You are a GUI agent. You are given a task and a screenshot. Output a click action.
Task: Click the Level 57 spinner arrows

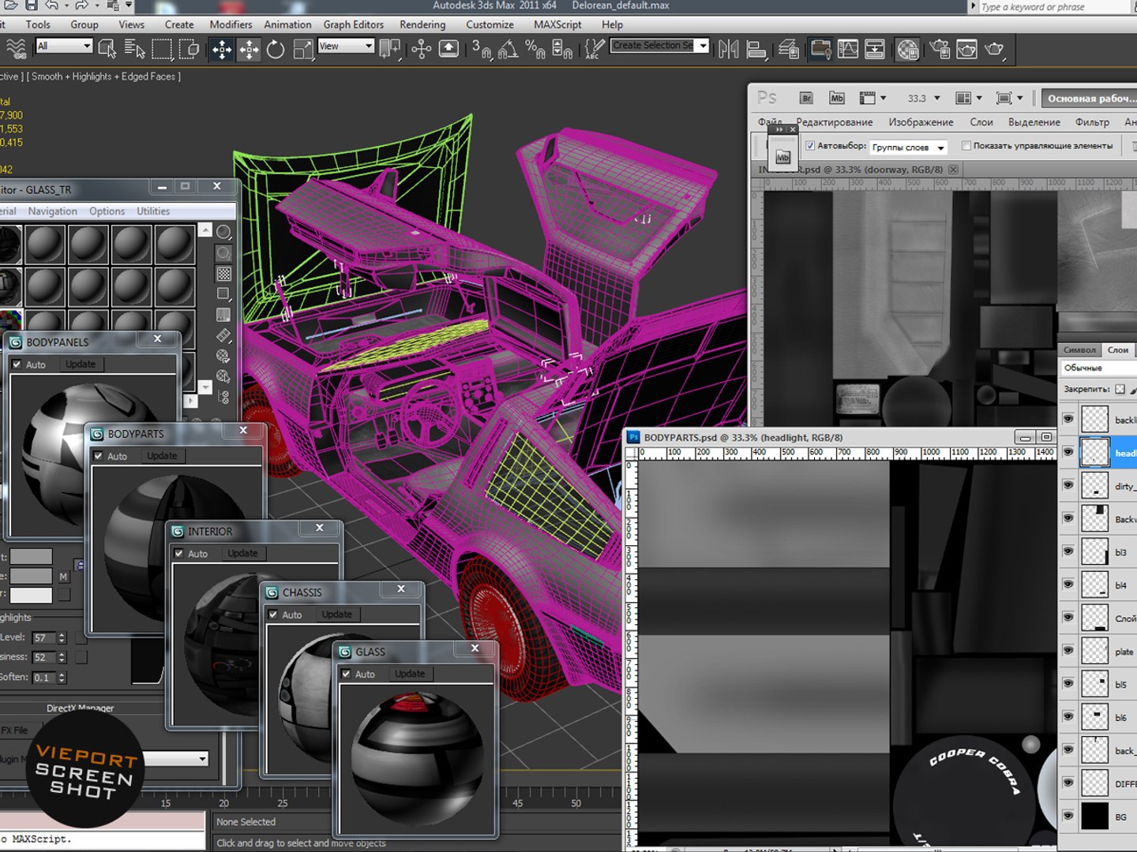(x=62, y=637)
